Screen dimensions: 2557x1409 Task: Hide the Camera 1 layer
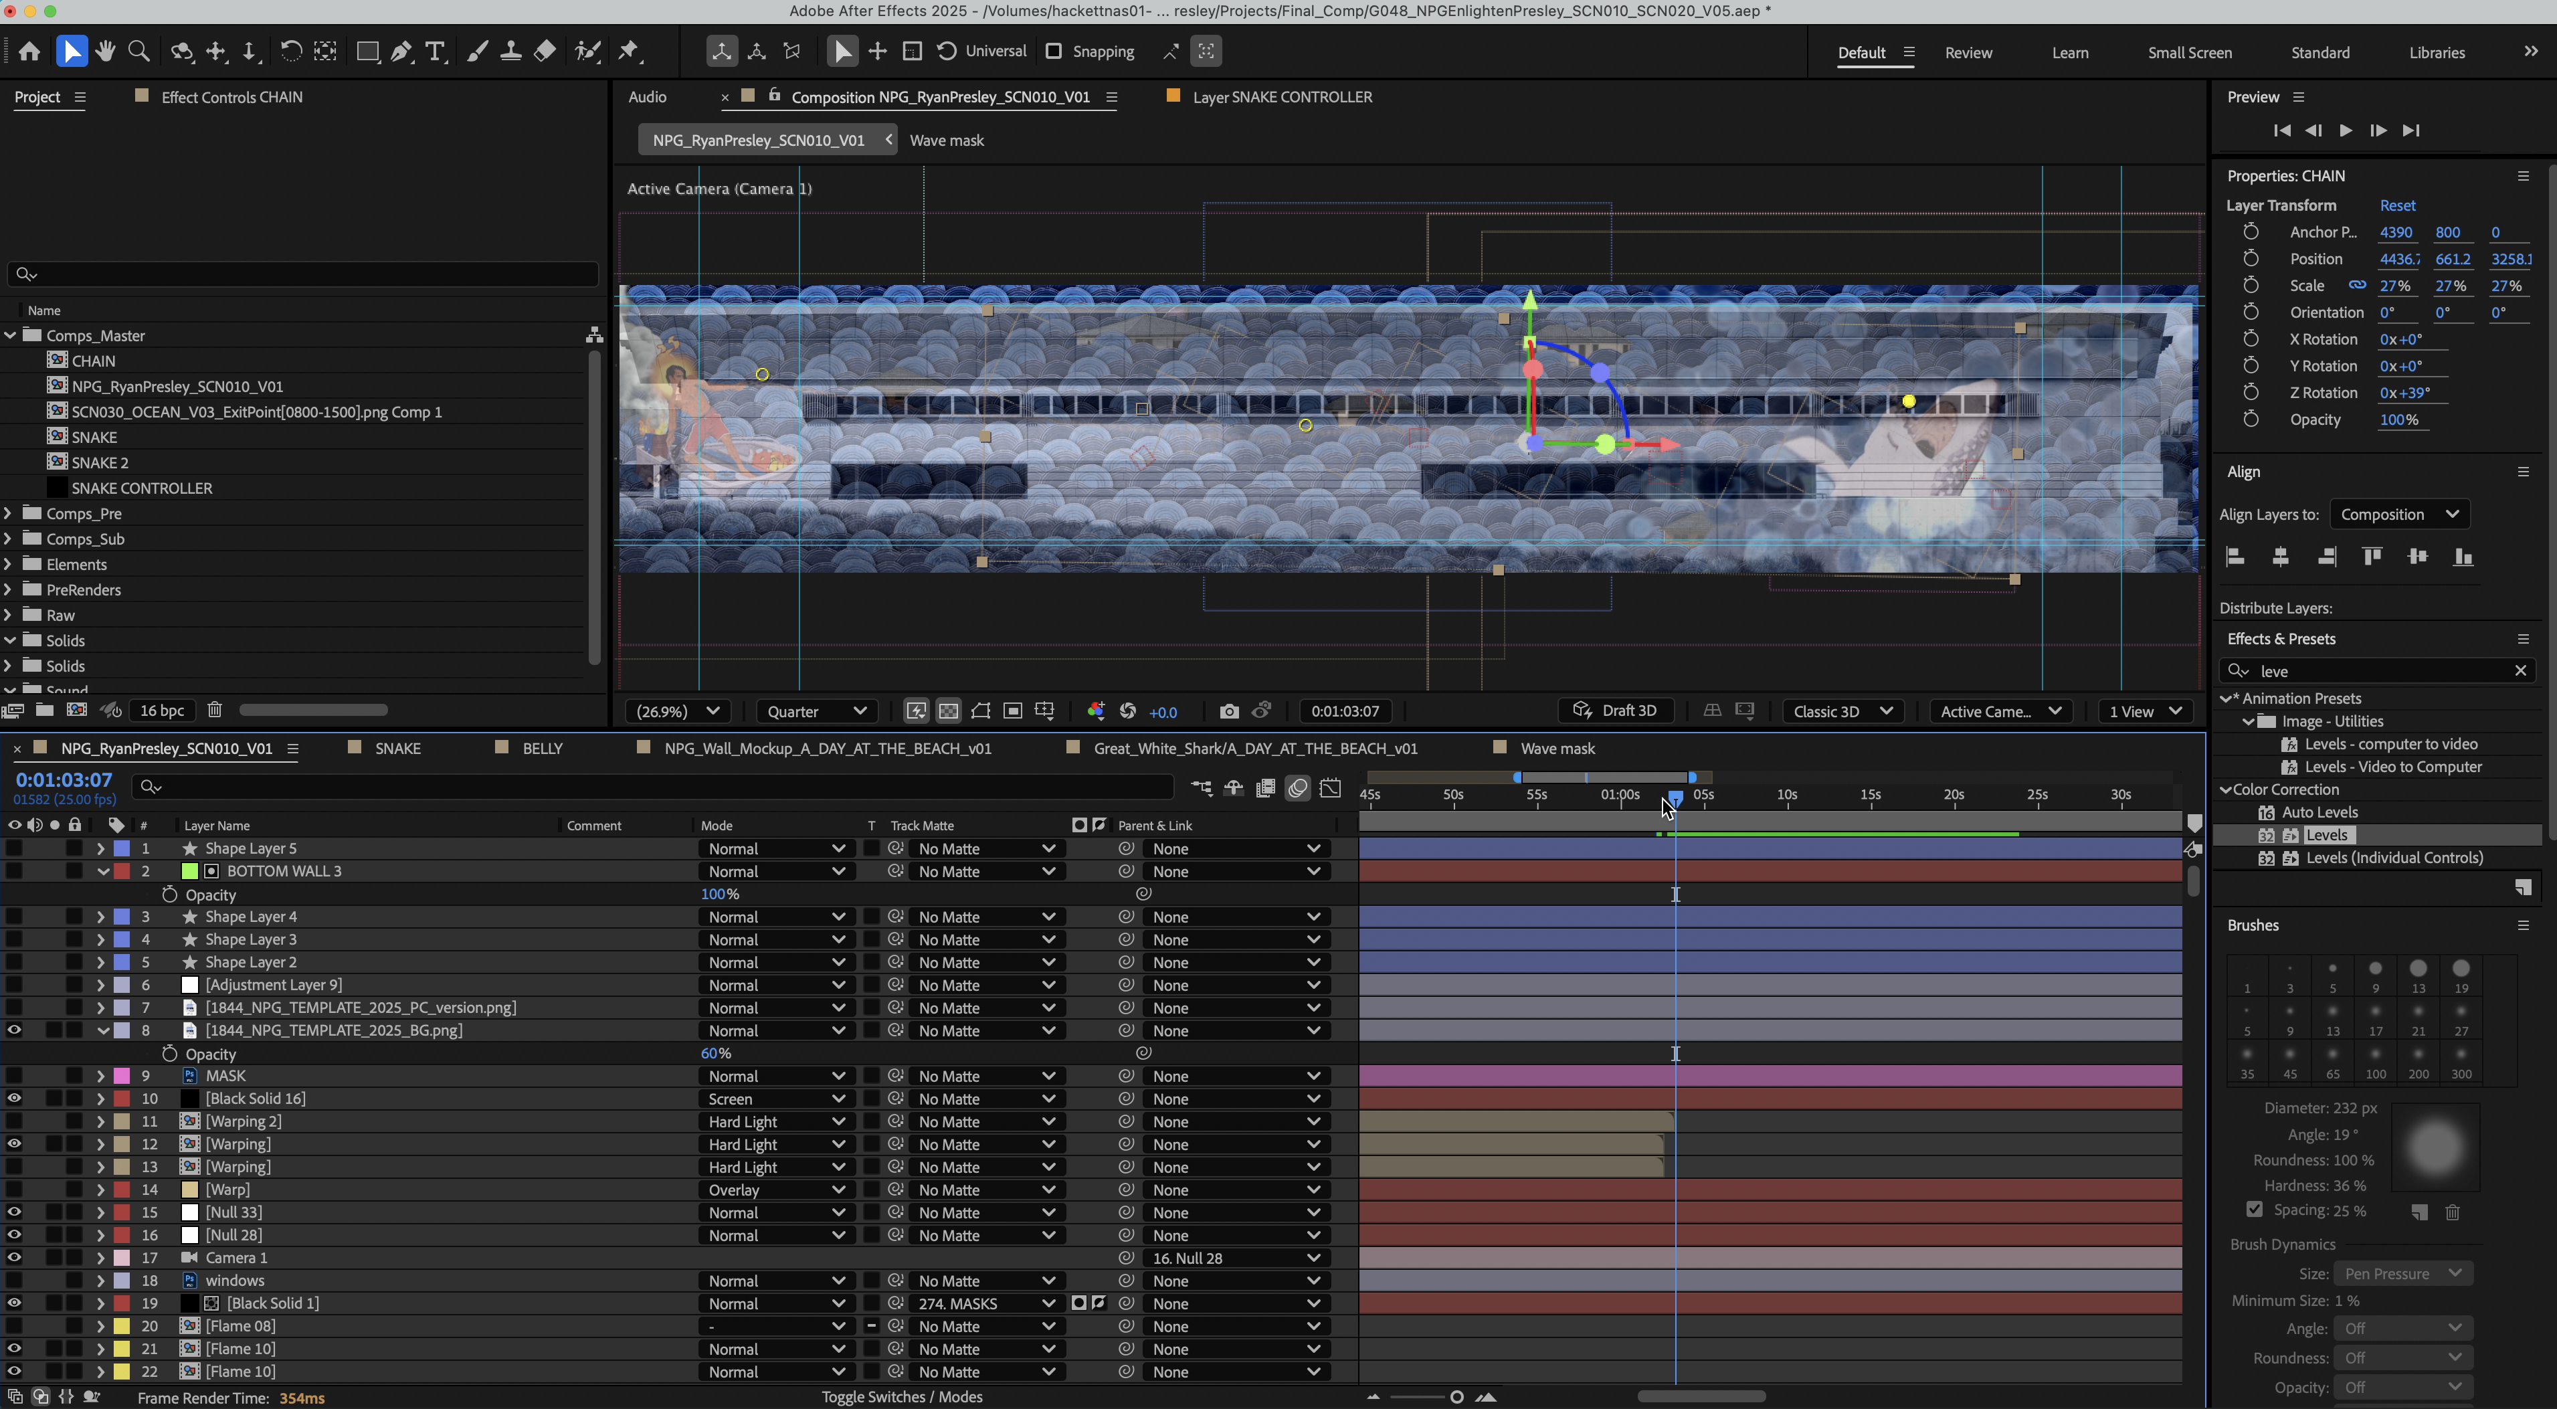pos(14,1257)
